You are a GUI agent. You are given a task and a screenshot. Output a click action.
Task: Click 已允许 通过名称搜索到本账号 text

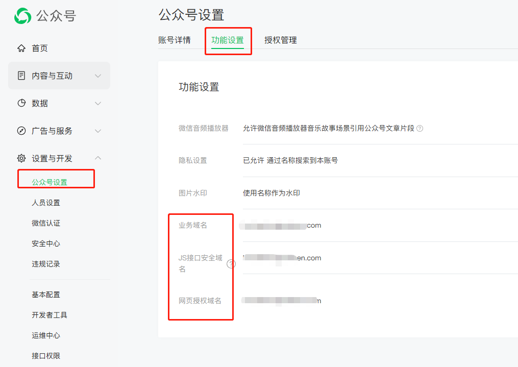point(290,160)
